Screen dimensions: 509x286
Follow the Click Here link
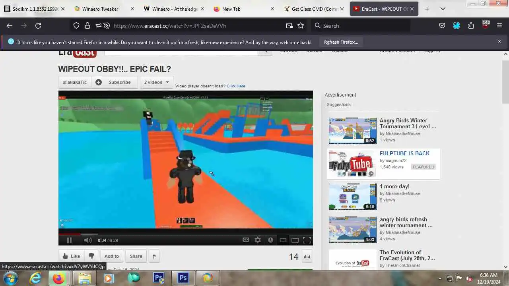click(x=236, y=86)
